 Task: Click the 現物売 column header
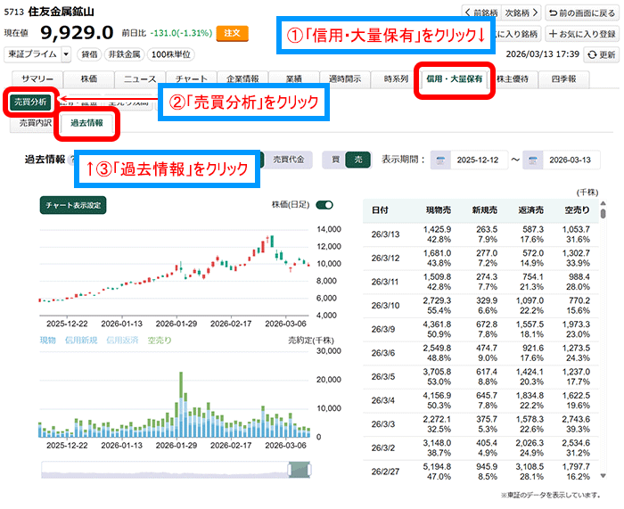point(439,210)
